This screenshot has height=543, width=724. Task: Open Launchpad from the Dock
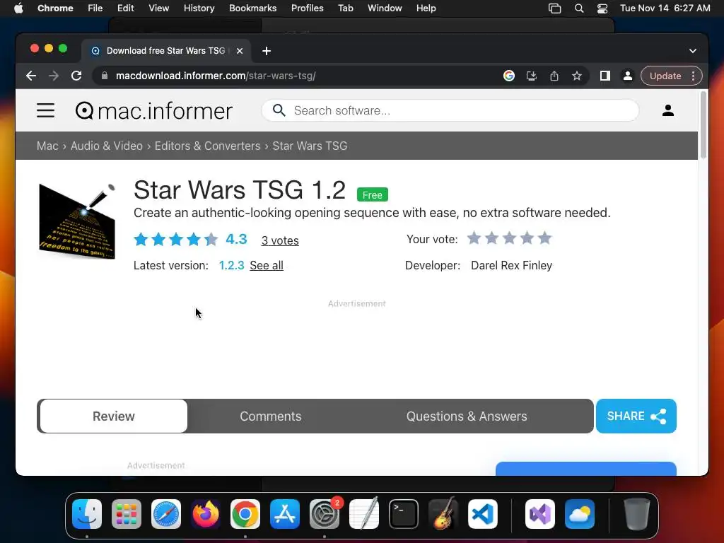click(x=127, y=514)
